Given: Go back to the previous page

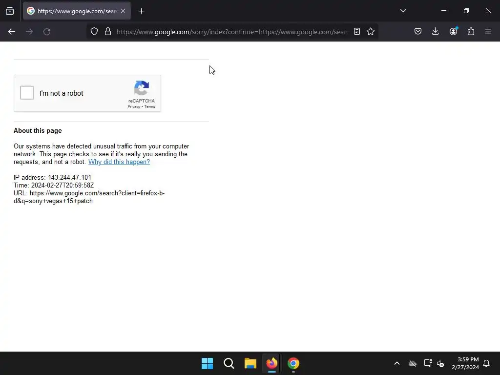Looking at the screenshot, I should 12,32.
